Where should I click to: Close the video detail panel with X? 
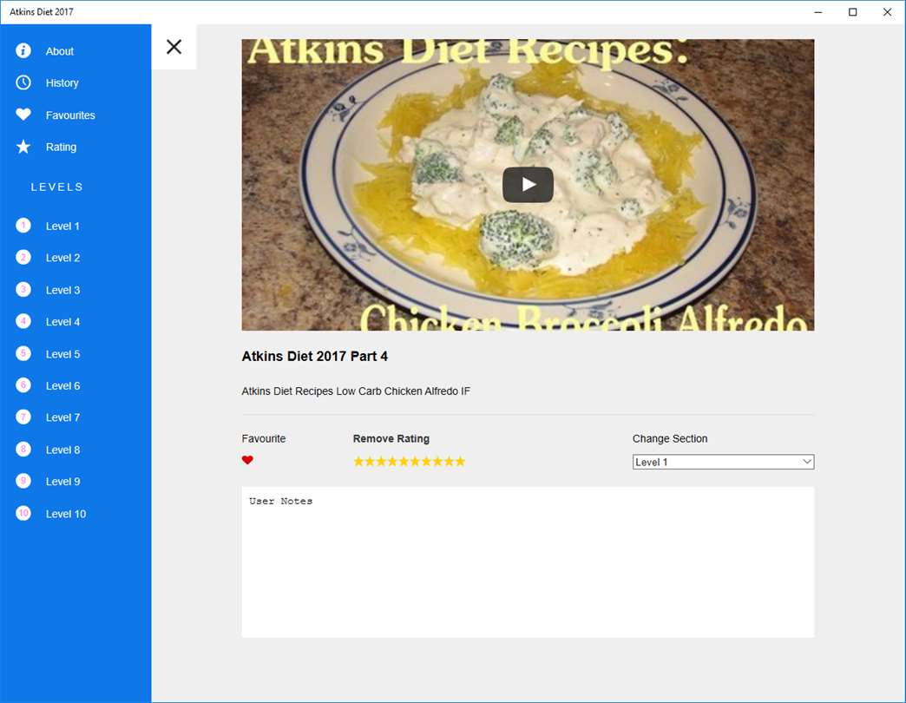pyautogui.click(x=174, y=47)
